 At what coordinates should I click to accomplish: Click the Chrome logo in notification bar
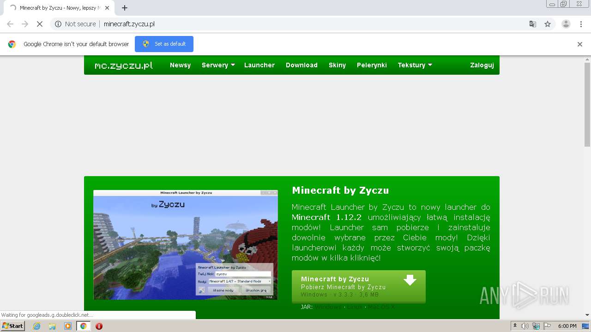click(x=12, y=44)
